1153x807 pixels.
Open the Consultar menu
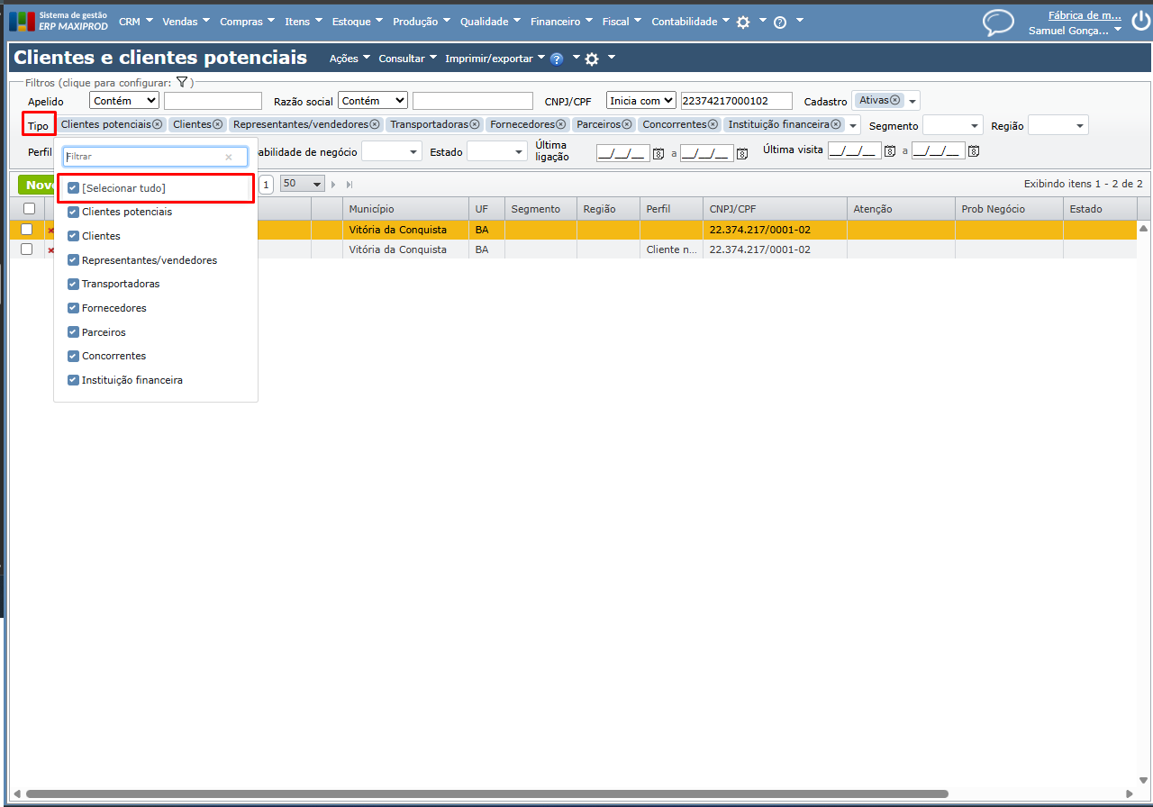(408, 59)
